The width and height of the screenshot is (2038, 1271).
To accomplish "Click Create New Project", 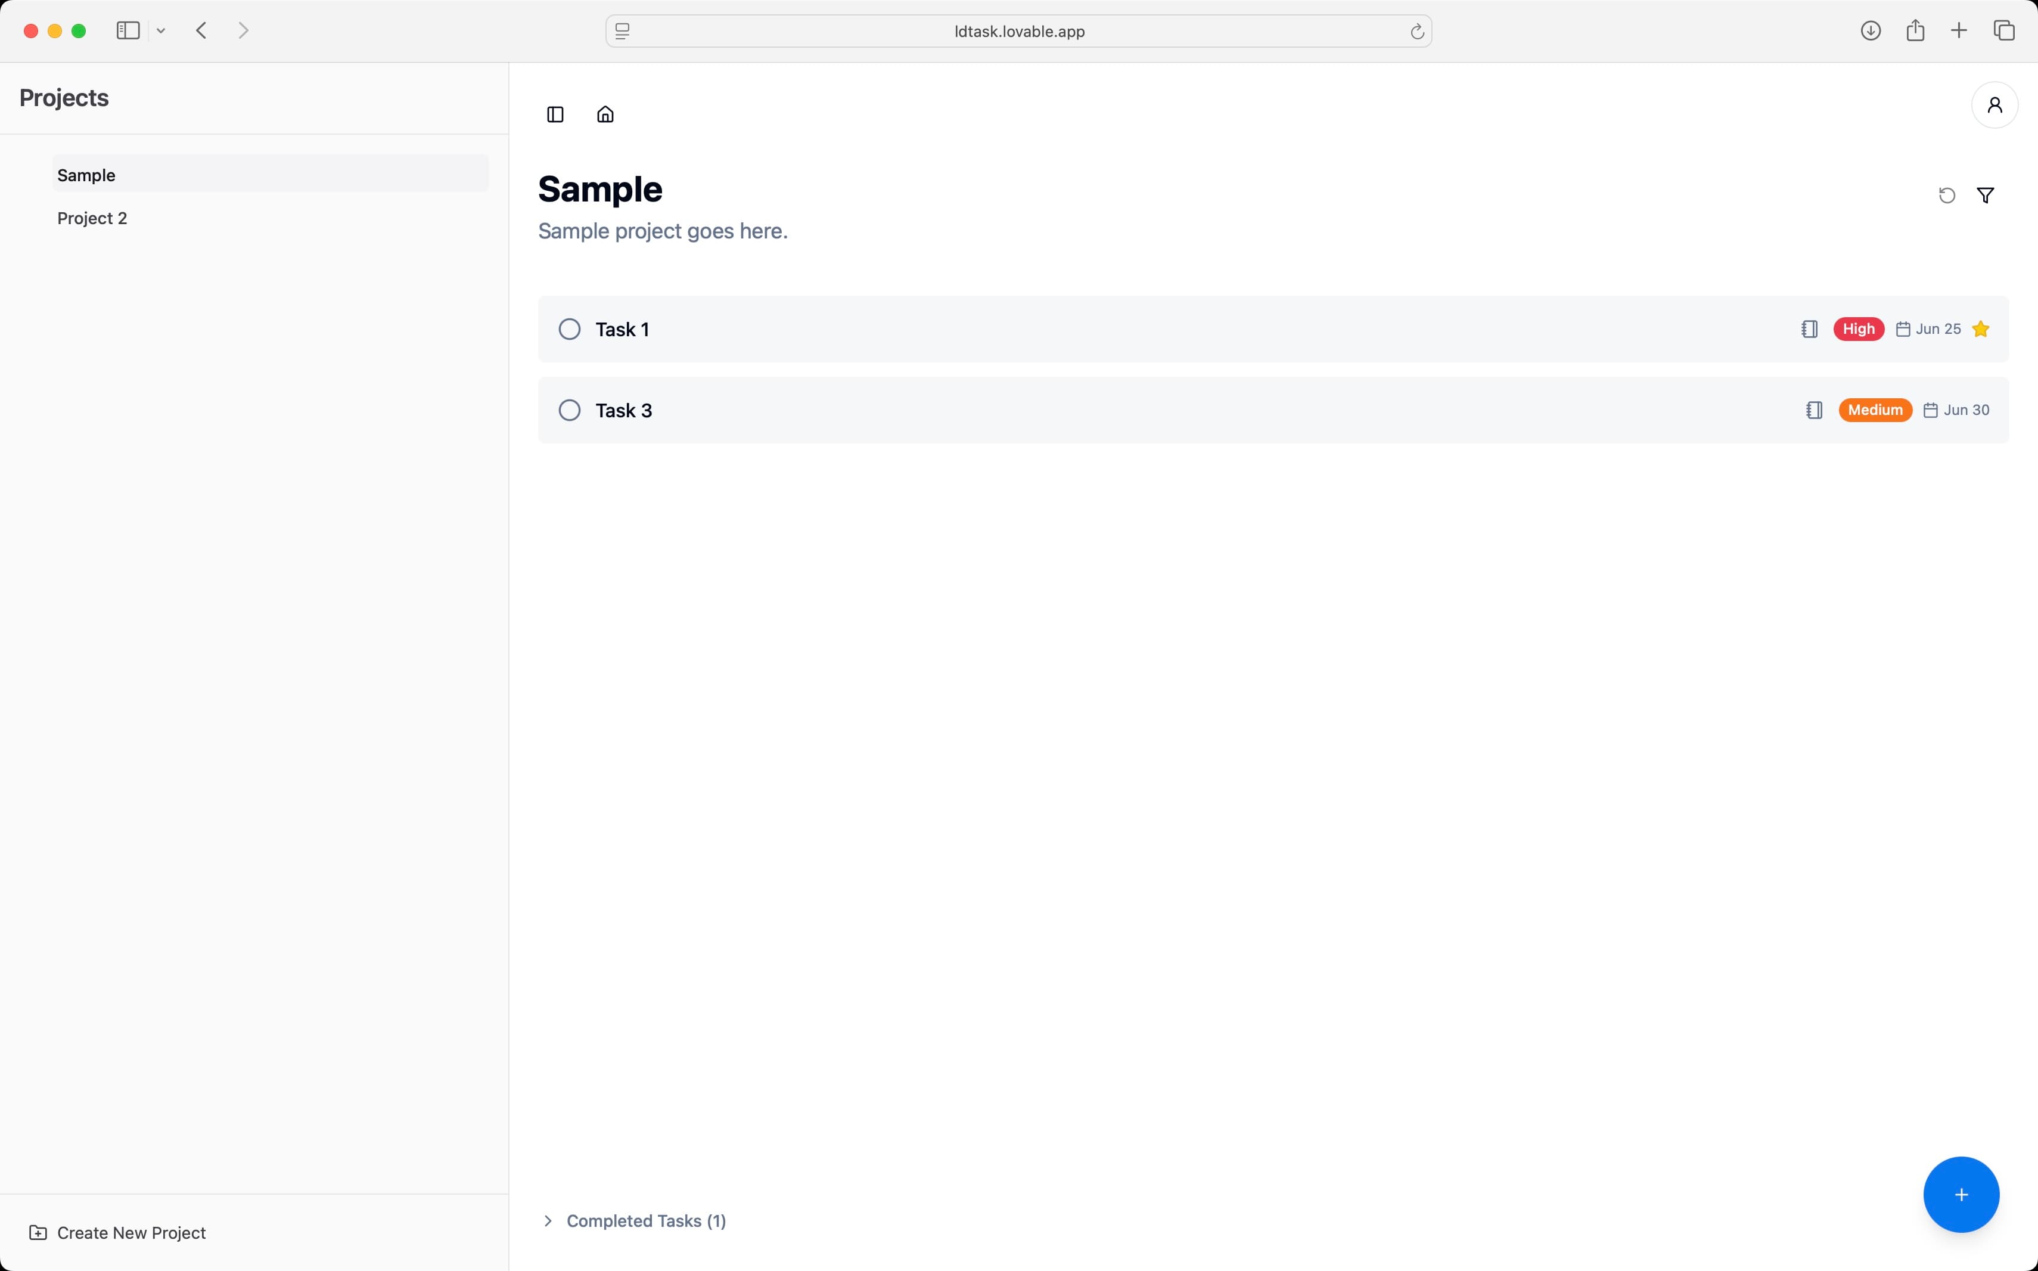I will click(117, 1232).
